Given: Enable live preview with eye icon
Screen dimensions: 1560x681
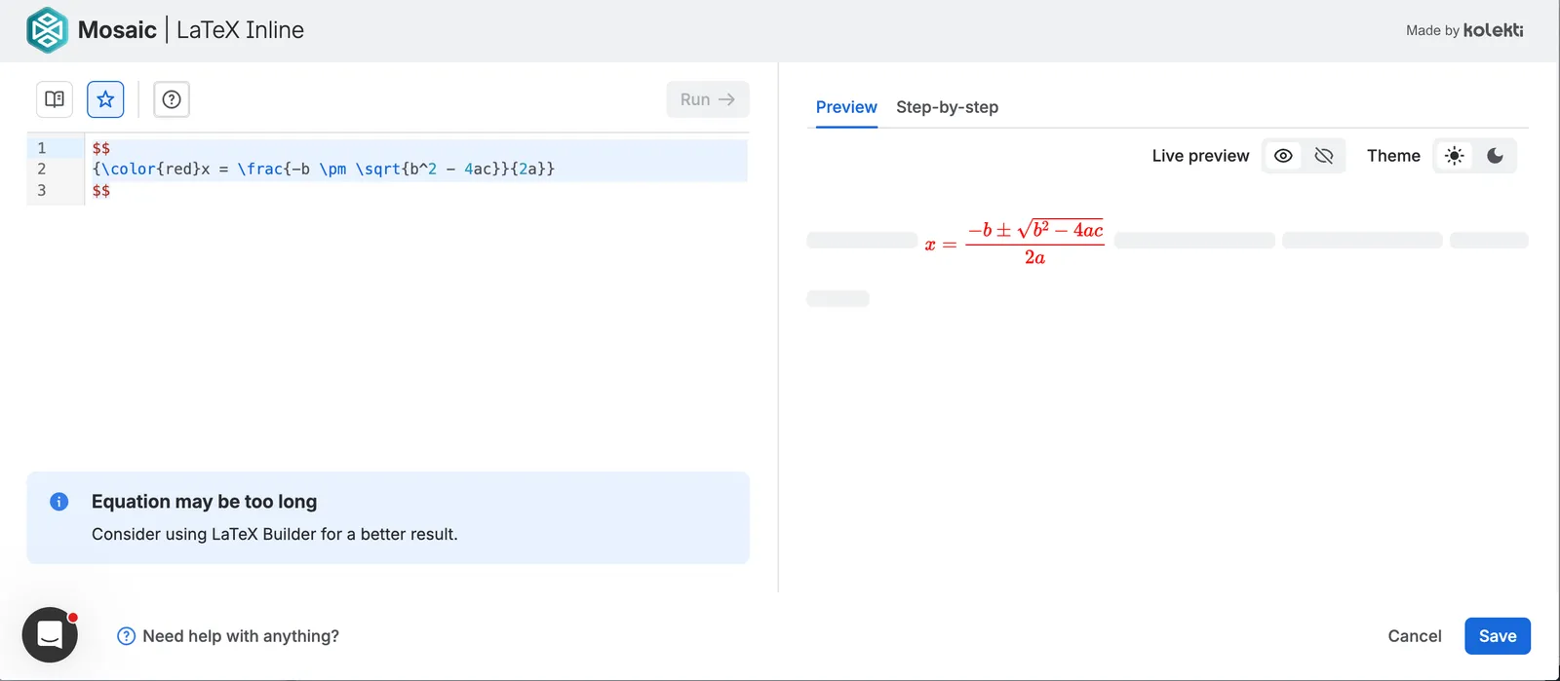Looking at the screenshot, I should pos(1283,156).
